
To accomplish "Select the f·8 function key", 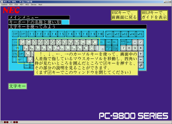I will (x=85, y=34).
